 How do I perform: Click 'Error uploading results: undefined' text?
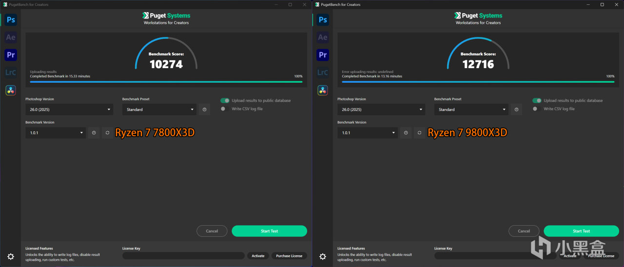[368, 72]
